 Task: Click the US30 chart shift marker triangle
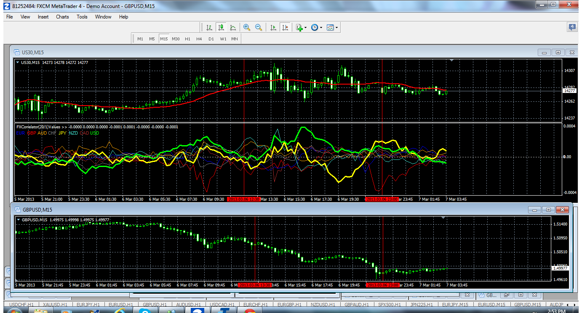(452, 61)
